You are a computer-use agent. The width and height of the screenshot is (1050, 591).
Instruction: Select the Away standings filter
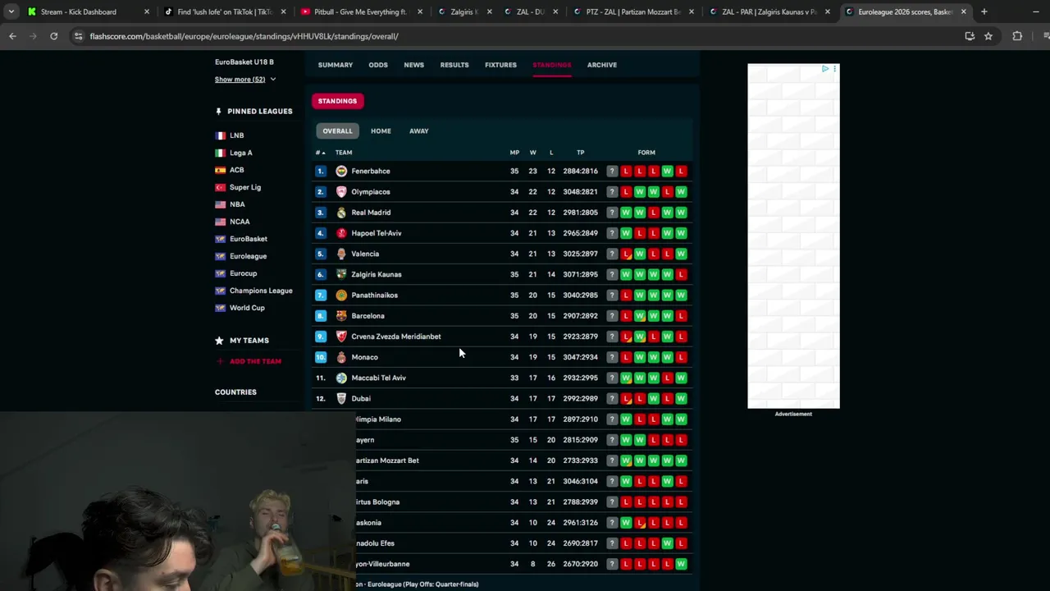coord(419,131)
